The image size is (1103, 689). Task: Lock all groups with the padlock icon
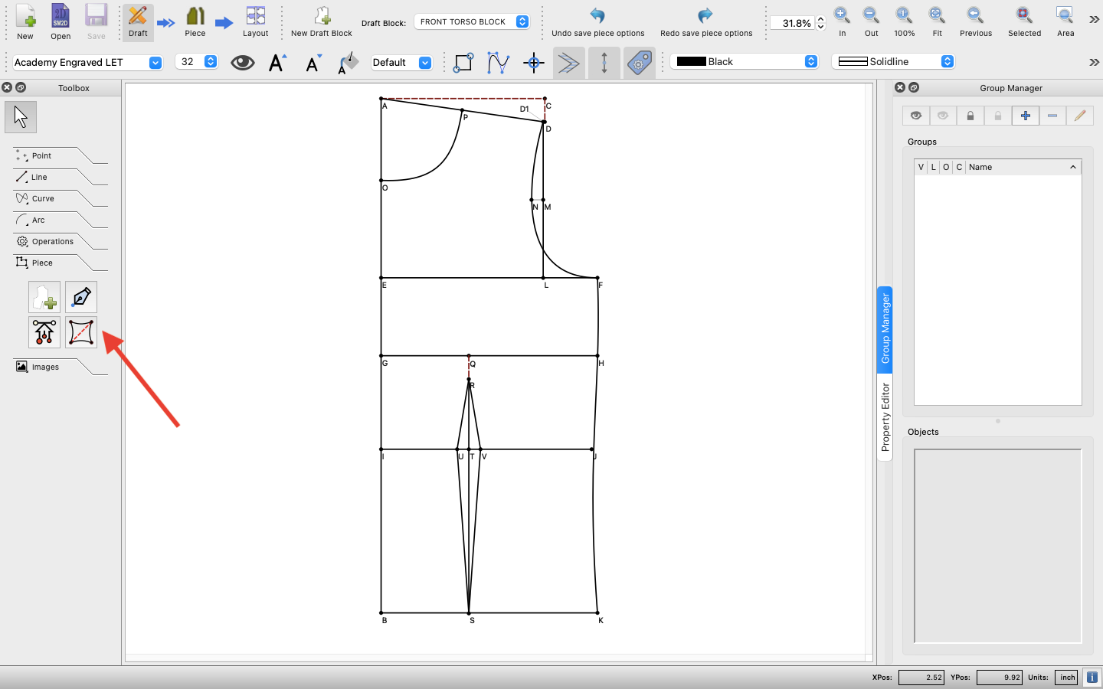[x=970, y=116]
